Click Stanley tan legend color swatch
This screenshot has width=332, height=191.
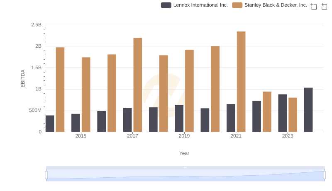[237, 5]
